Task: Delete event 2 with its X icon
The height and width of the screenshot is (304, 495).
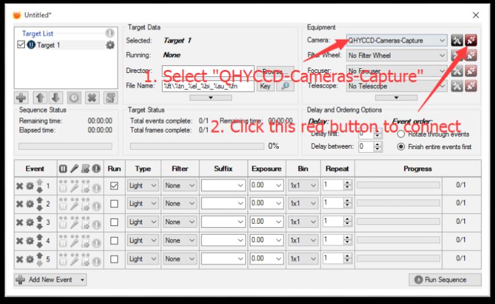Action: click(19, 204)
